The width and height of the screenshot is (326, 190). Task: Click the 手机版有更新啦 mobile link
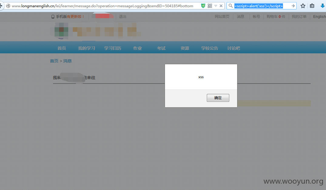pos(70,17)
